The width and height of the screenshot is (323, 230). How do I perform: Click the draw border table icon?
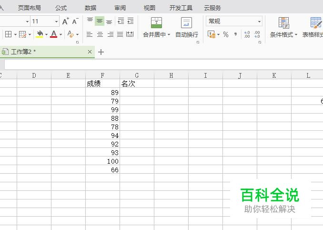pyautogui.click(x=22, y=34)
